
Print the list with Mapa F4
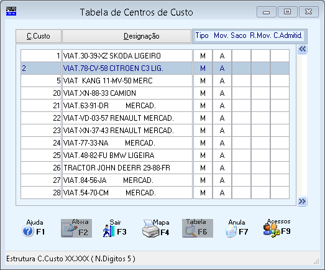click(155, 228)
